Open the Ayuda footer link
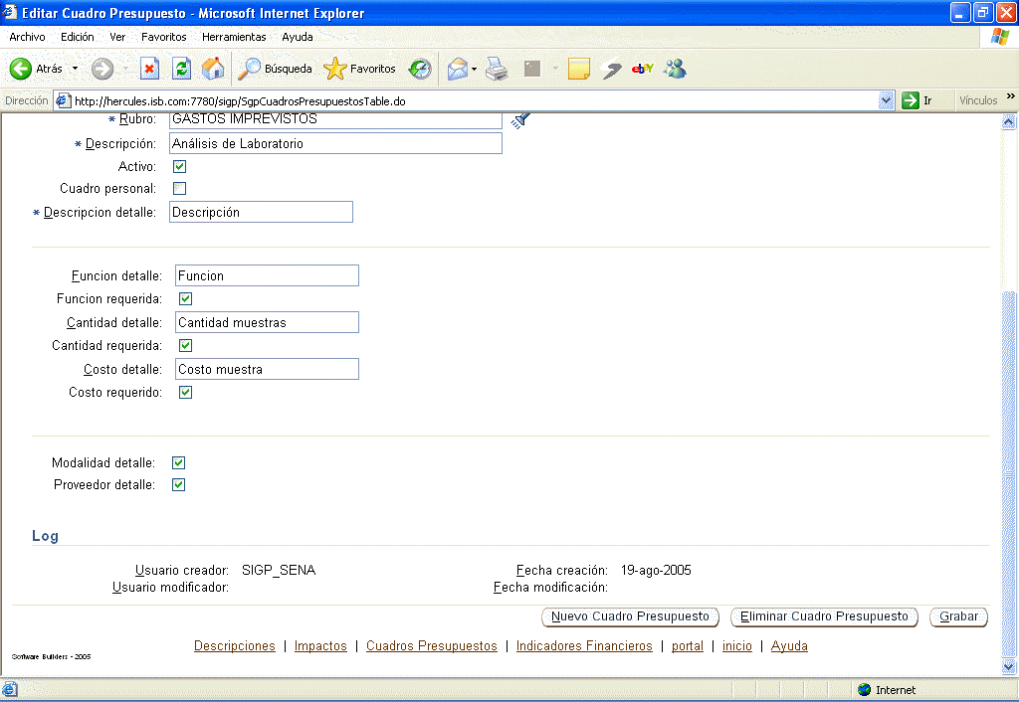This screenshot has width=1019, height=702. (x=789, y=645)
